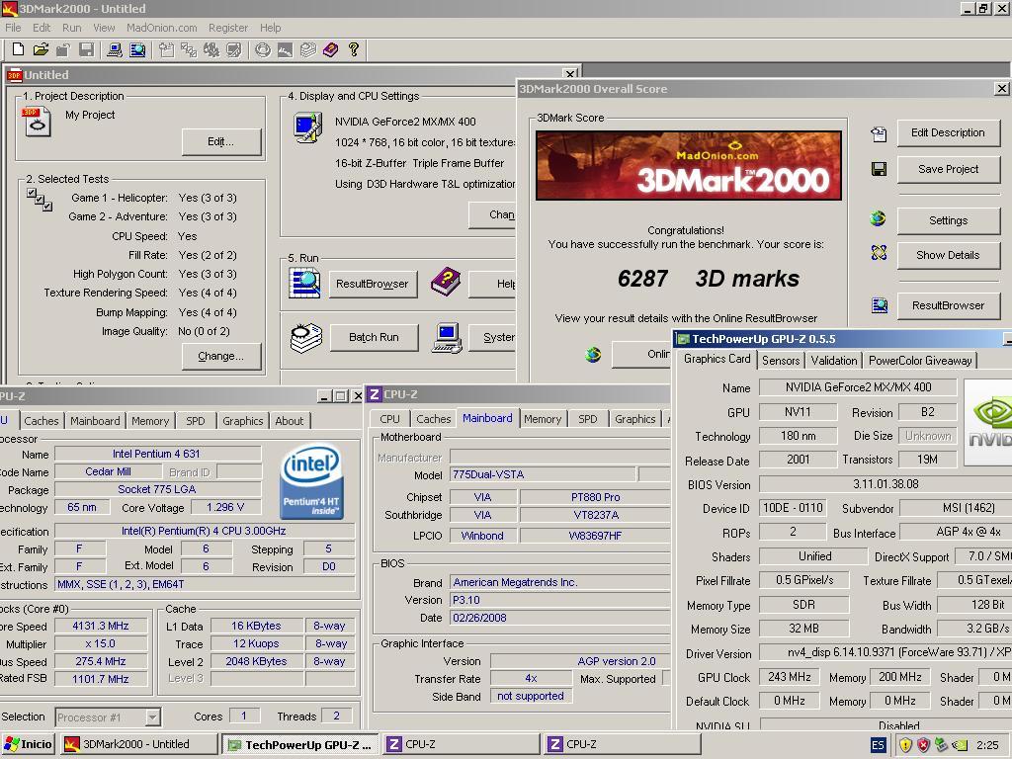Switch to Validation tab in GPU-Z
The width and height of the screenshot is (1012, 759).
(x=834, y=361)
